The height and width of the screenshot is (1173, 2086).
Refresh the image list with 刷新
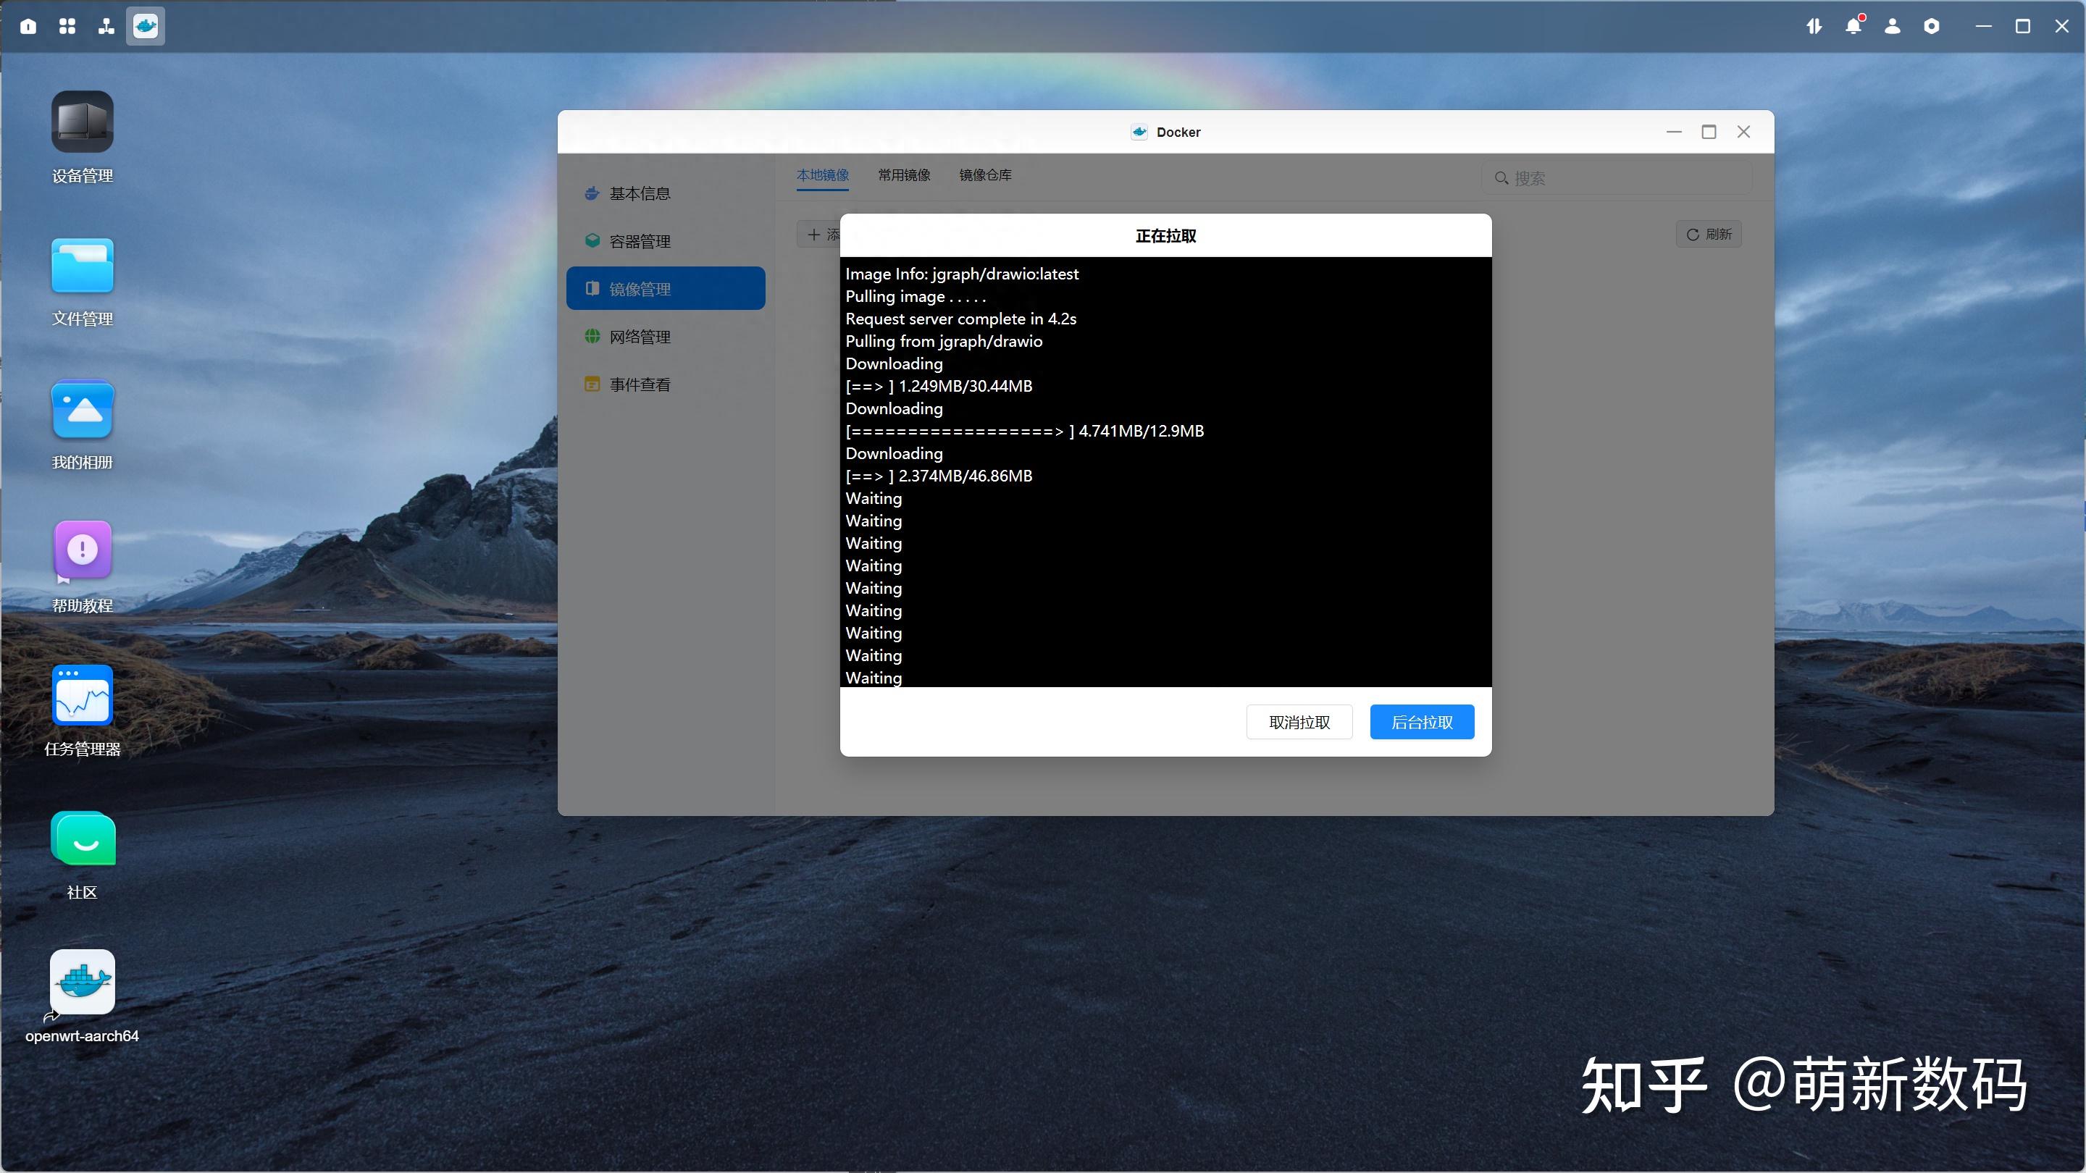point(1708,234)
